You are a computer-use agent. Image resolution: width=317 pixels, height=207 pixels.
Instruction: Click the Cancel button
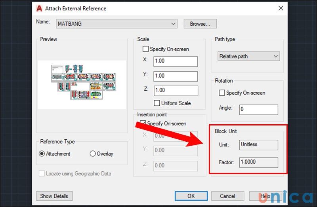tap(227, 196)
